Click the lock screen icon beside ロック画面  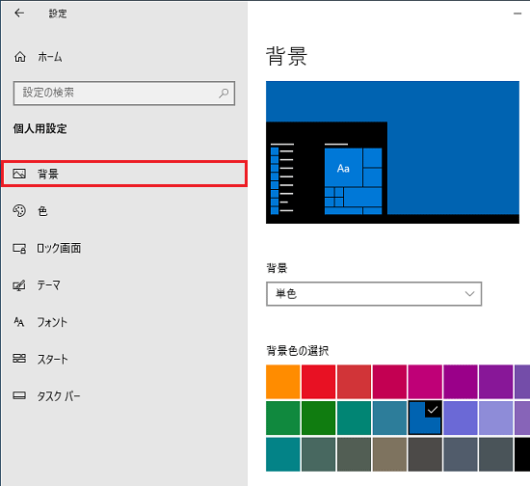click(x=19, y=248)
